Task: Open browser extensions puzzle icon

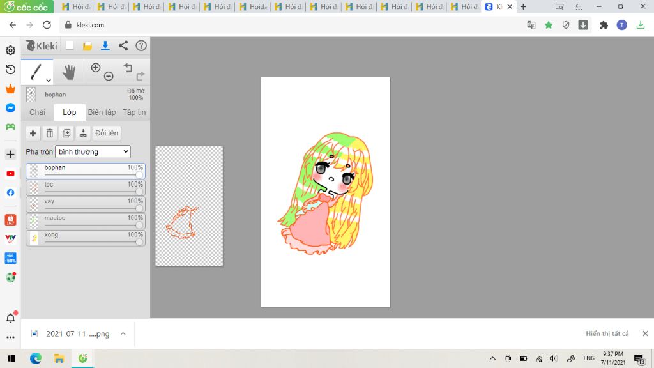Action: pyautogui.click(x=604, y=25)
